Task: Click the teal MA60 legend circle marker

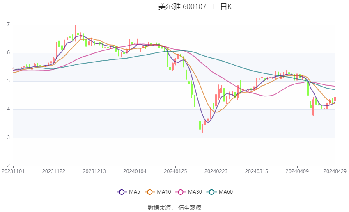Action: [210, 192]
